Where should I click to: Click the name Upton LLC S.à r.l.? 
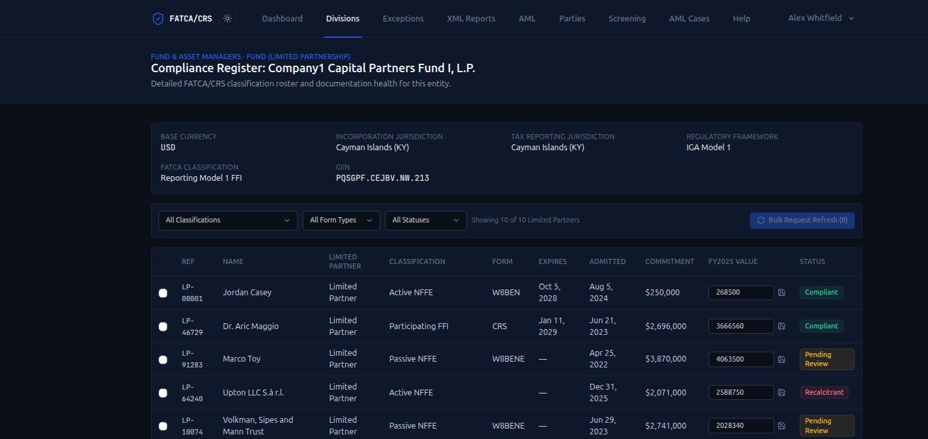point(253,393)
